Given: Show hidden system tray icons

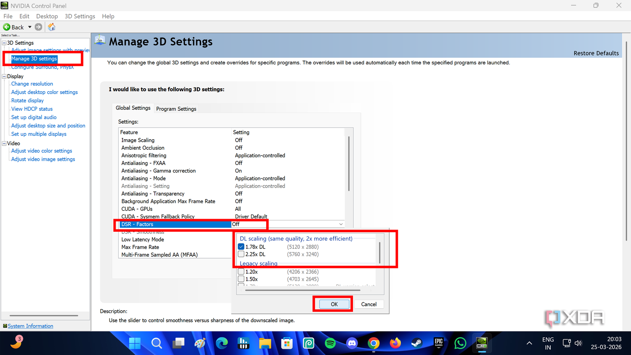Looking at the screenshot, I should pos(529,343).
